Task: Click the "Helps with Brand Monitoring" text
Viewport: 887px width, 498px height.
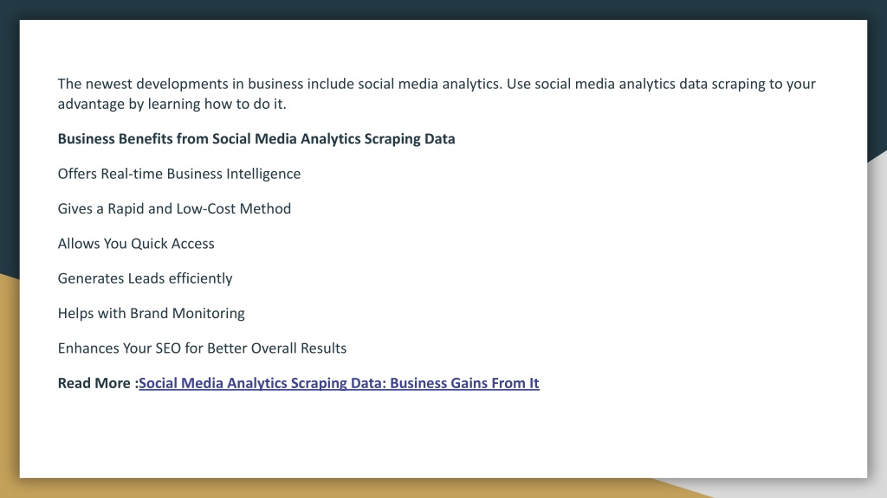Action: pos(151,313)
